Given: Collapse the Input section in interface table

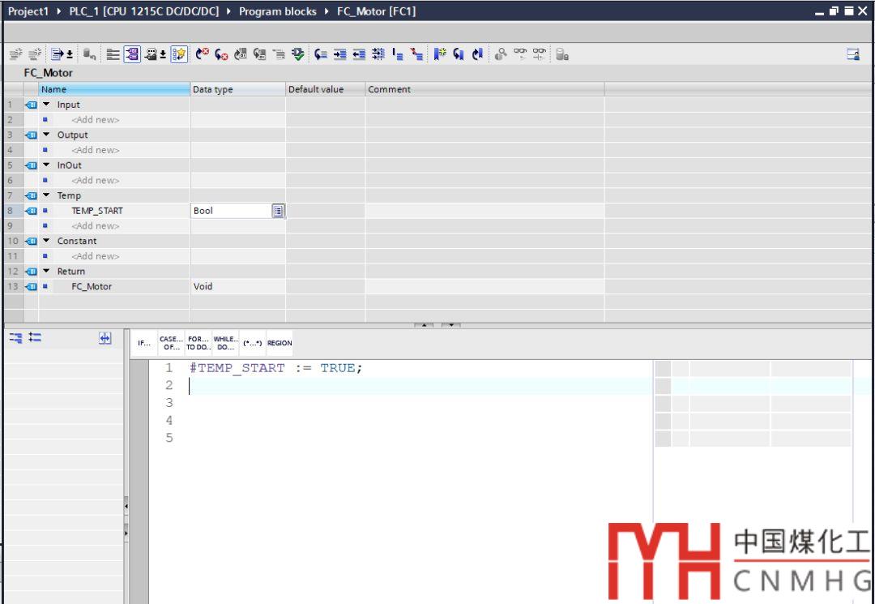Looking at the screenshot, I should pyautogui.click(x=46, y=105).
